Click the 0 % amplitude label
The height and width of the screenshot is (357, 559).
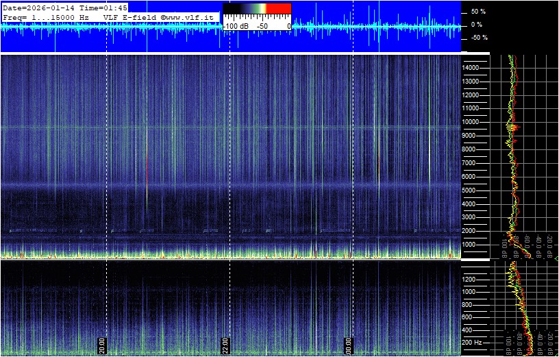[x=476, y=25]
